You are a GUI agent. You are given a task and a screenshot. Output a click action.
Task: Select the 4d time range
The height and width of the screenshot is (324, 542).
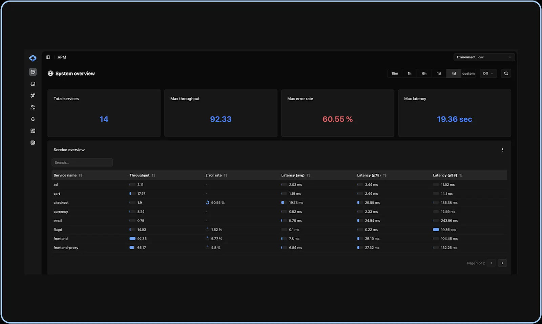coord(454,73)
